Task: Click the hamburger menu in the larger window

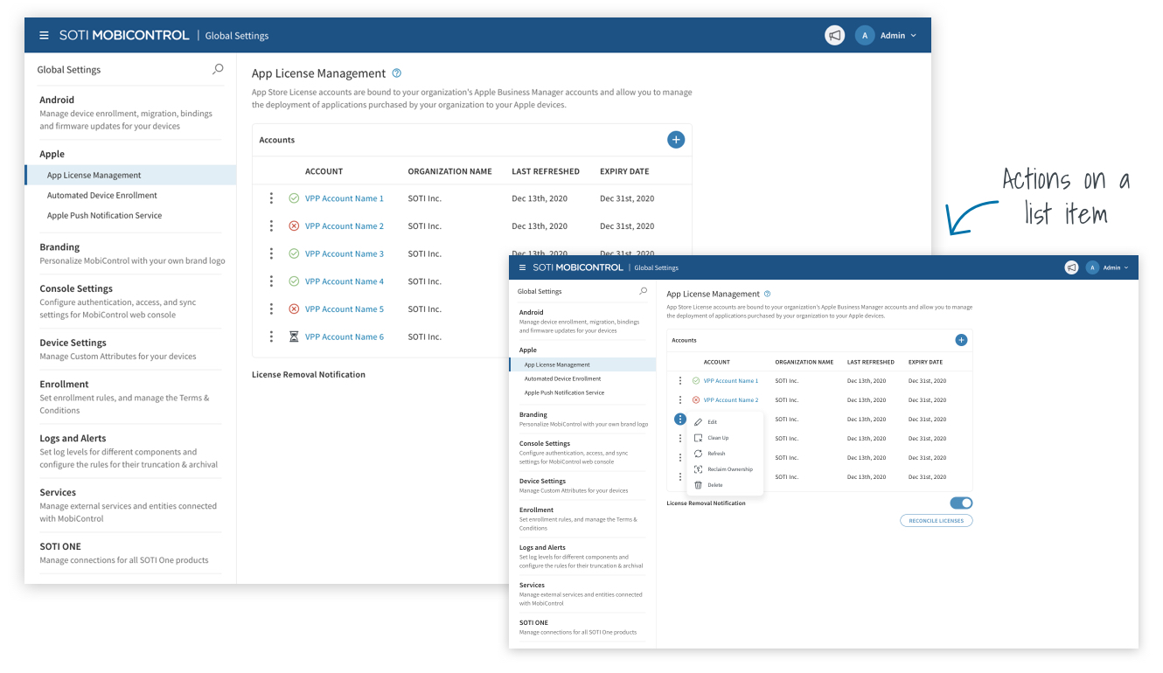Action: click(x=44, y=36)
